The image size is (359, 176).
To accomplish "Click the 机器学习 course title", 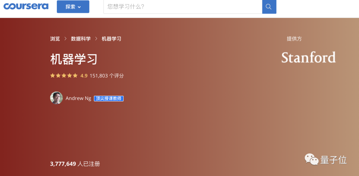I will pos(74,59).
